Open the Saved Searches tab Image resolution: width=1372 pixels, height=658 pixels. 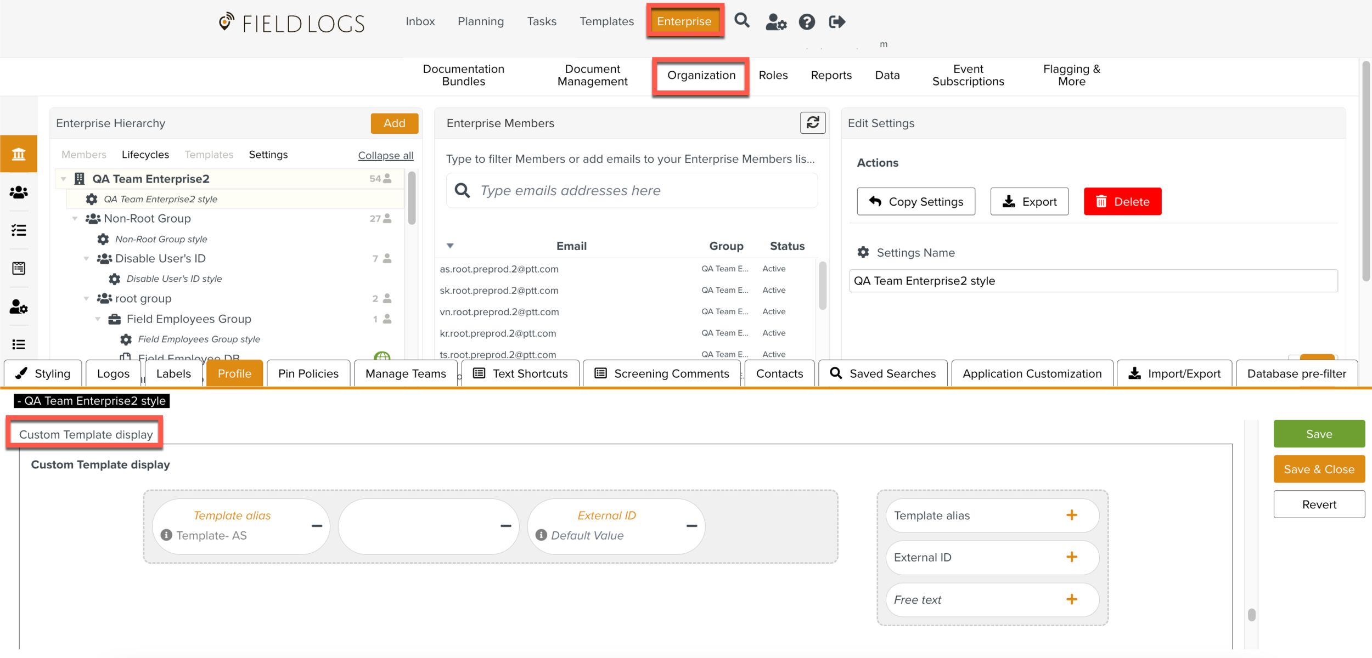tap(882, 373)
